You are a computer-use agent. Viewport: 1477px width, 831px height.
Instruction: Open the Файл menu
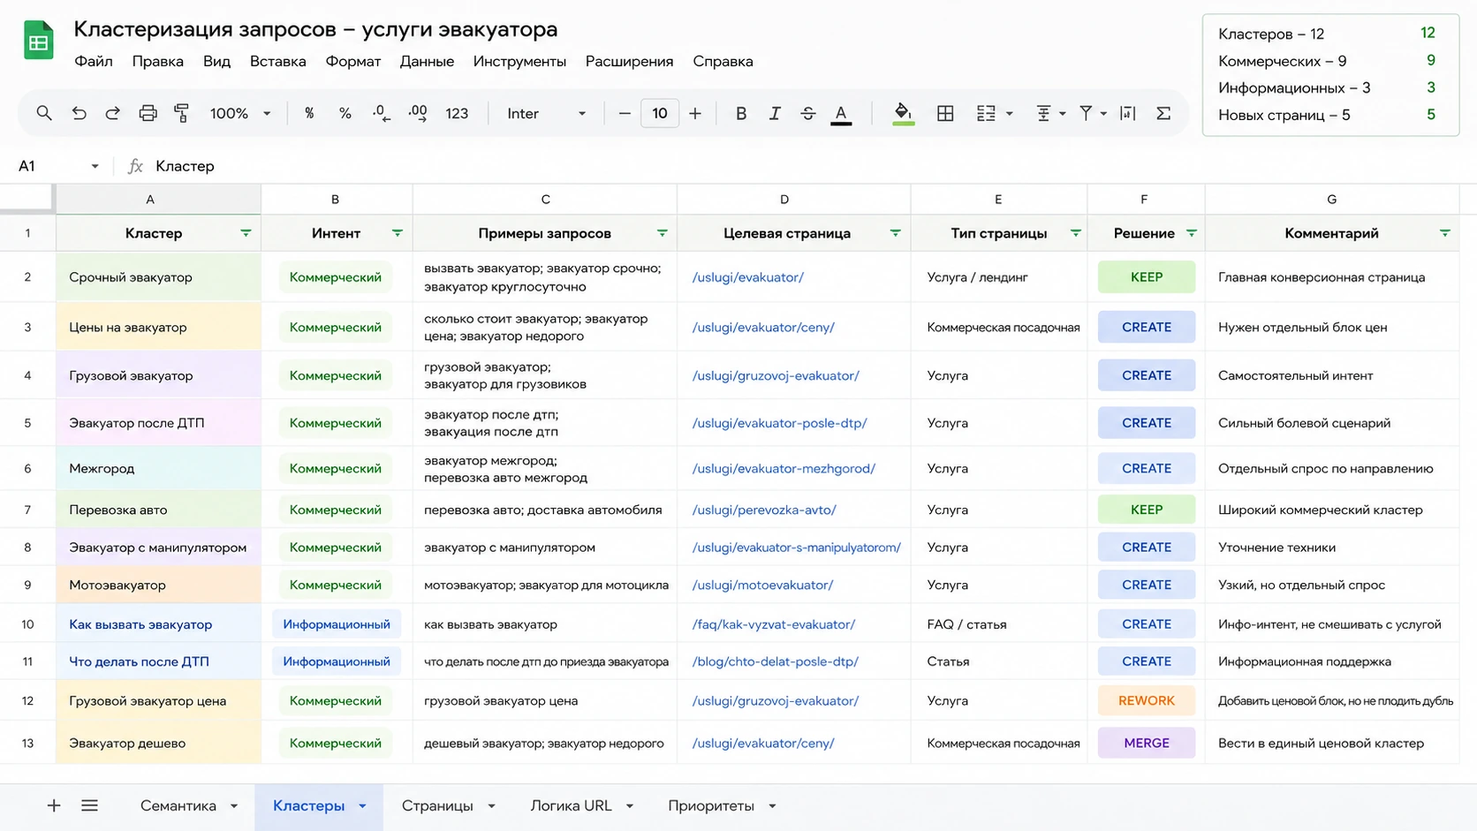pyautogui.click(x=94, y=61)
